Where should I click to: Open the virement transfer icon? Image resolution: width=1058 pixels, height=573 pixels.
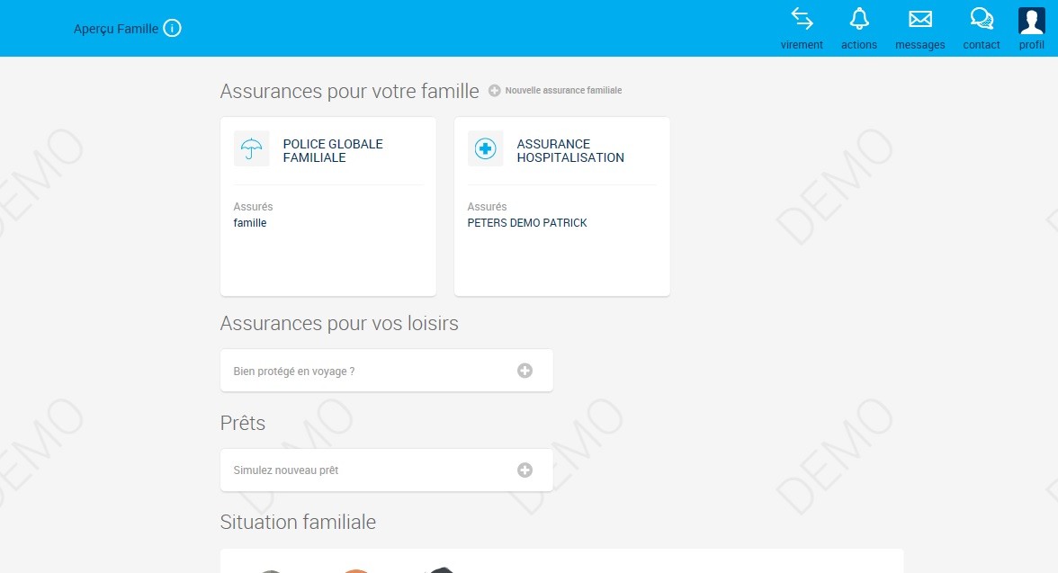(802, 18)
